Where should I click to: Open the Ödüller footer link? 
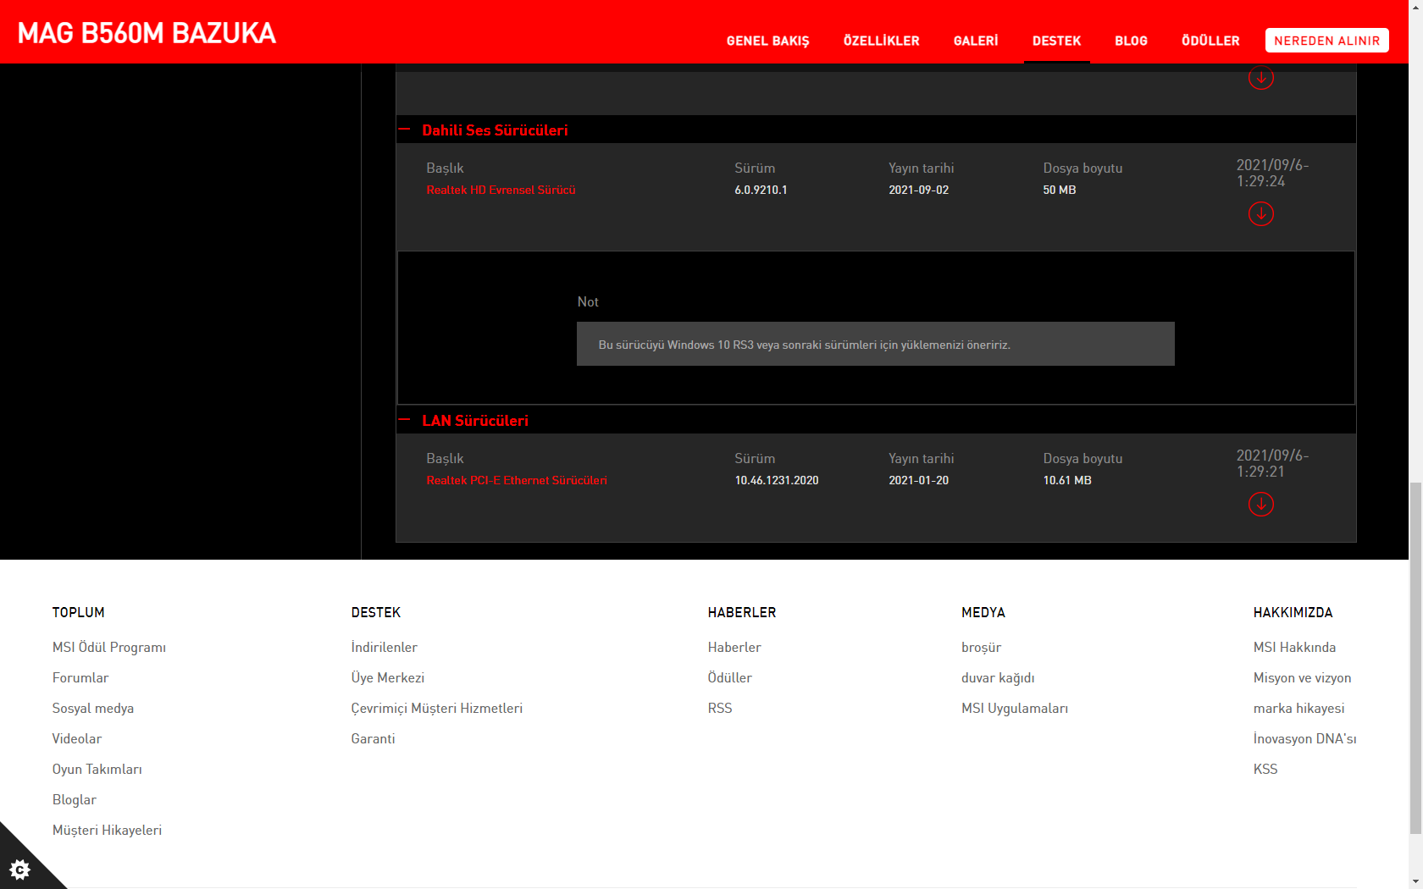point(730,677)
